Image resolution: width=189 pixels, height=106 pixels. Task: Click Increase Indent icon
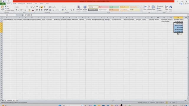click(47, 10)
